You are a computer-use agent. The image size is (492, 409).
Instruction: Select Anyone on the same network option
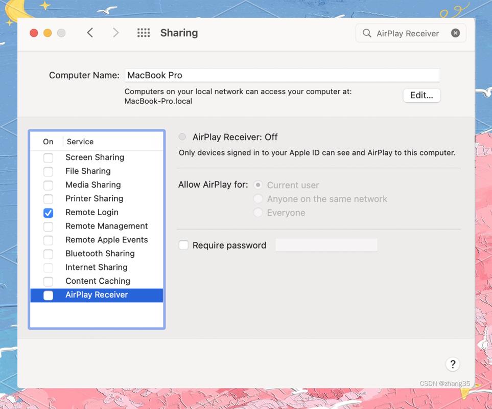[x=258, y=199]
